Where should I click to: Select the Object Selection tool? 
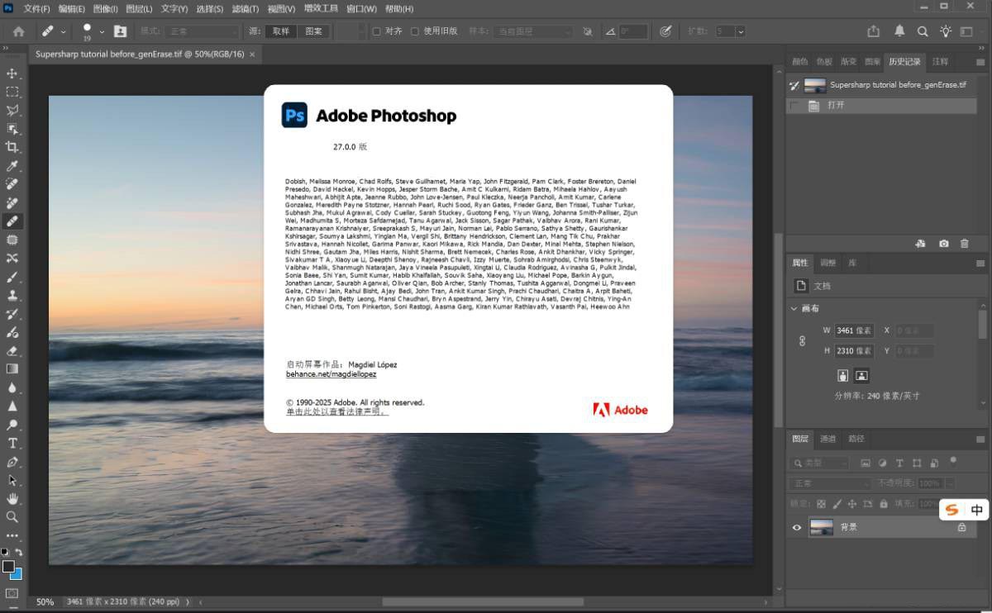coord(12,129)
